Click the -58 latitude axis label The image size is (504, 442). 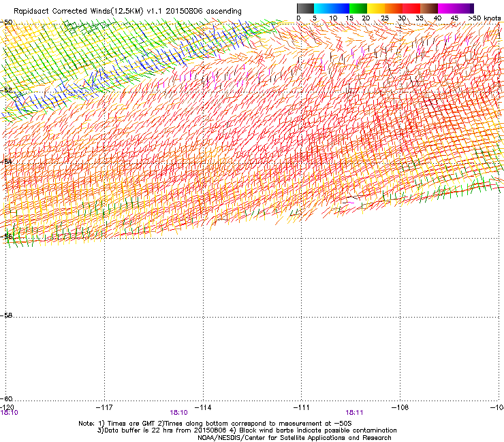click(6, 316)
